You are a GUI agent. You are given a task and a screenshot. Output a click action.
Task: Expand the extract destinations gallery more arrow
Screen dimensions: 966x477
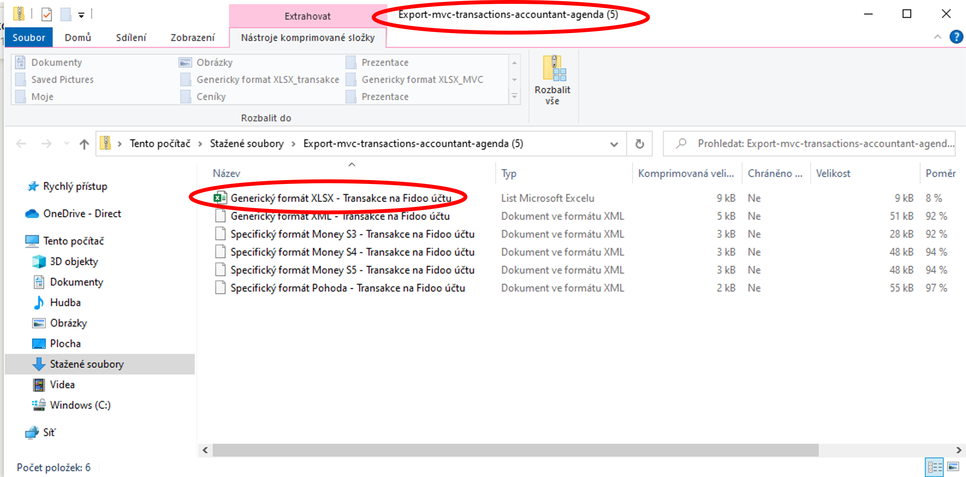pyautogui.click(x=514, y=96)
